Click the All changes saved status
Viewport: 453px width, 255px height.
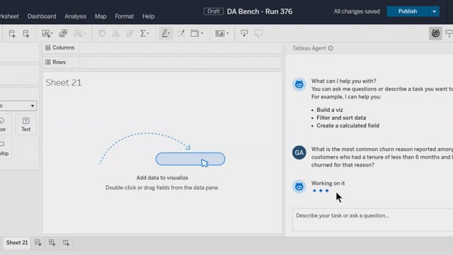click(357, 11)
